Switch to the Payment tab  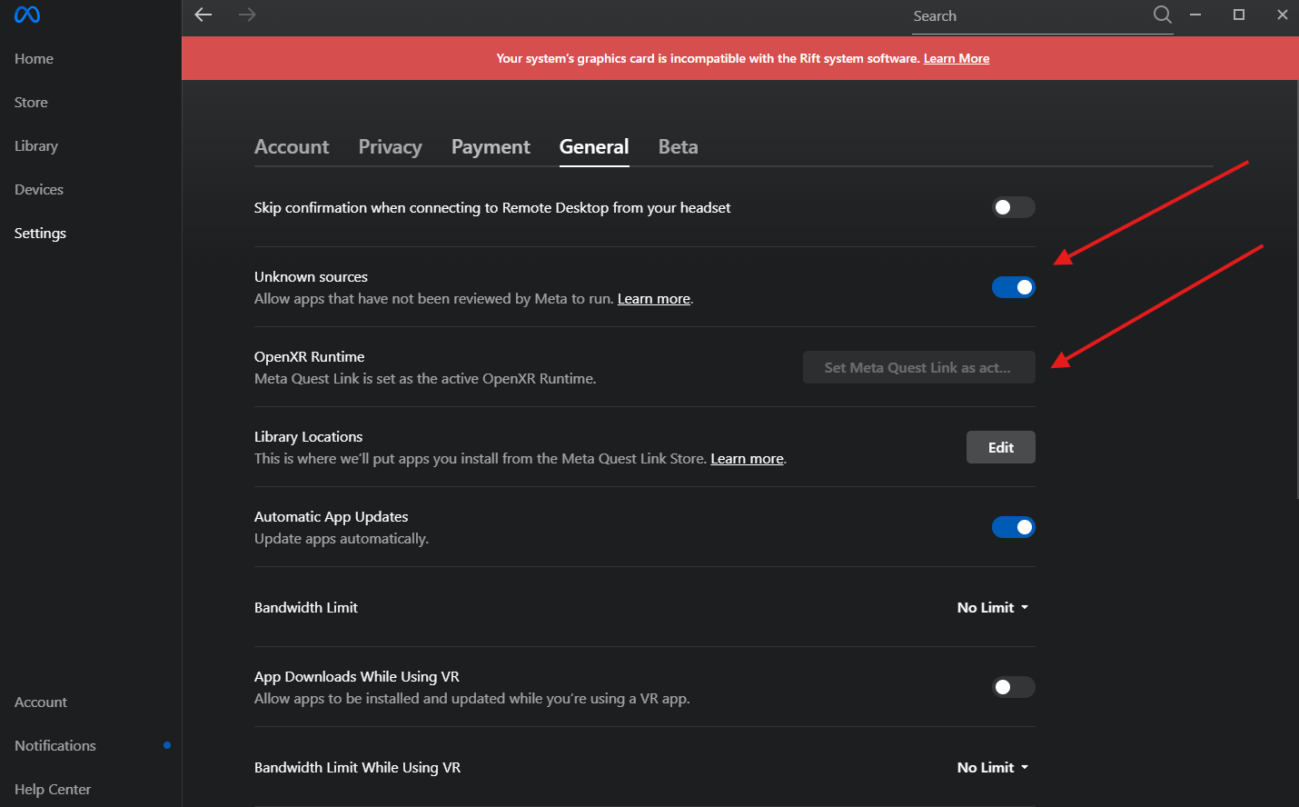click(x=491, y=146)
